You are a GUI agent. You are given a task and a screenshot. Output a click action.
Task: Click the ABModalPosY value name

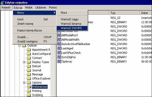(x=70, y=35)
